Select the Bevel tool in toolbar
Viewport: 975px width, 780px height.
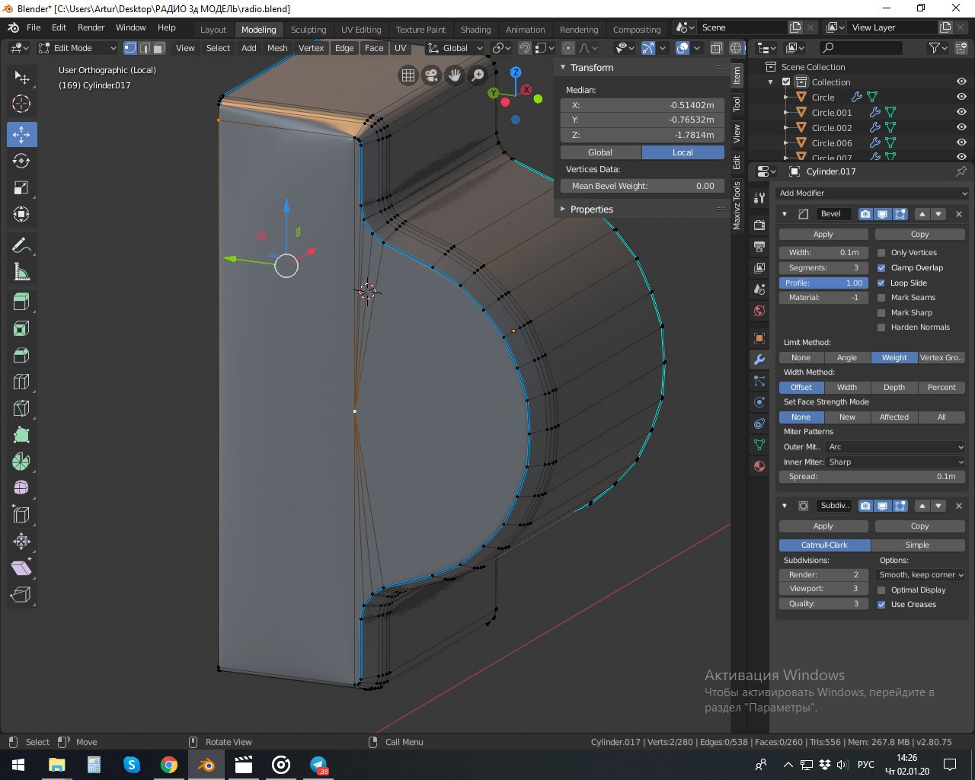tap(21, 356)
